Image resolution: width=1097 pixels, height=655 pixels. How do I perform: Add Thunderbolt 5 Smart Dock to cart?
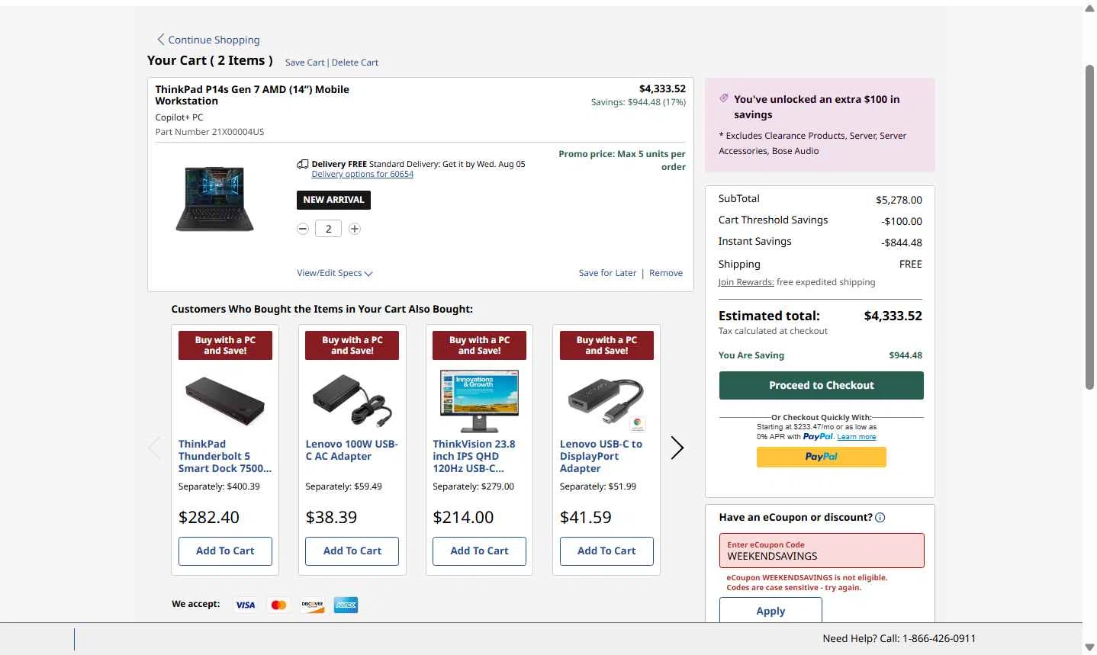225,551
